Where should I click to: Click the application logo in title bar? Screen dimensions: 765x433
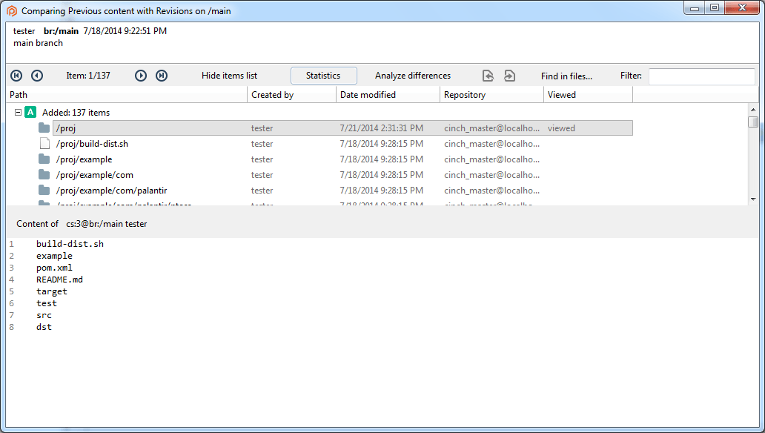click(12, 10)
